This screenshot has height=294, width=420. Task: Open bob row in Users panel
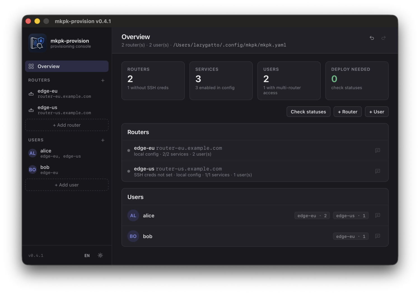(x=255, y=236)
